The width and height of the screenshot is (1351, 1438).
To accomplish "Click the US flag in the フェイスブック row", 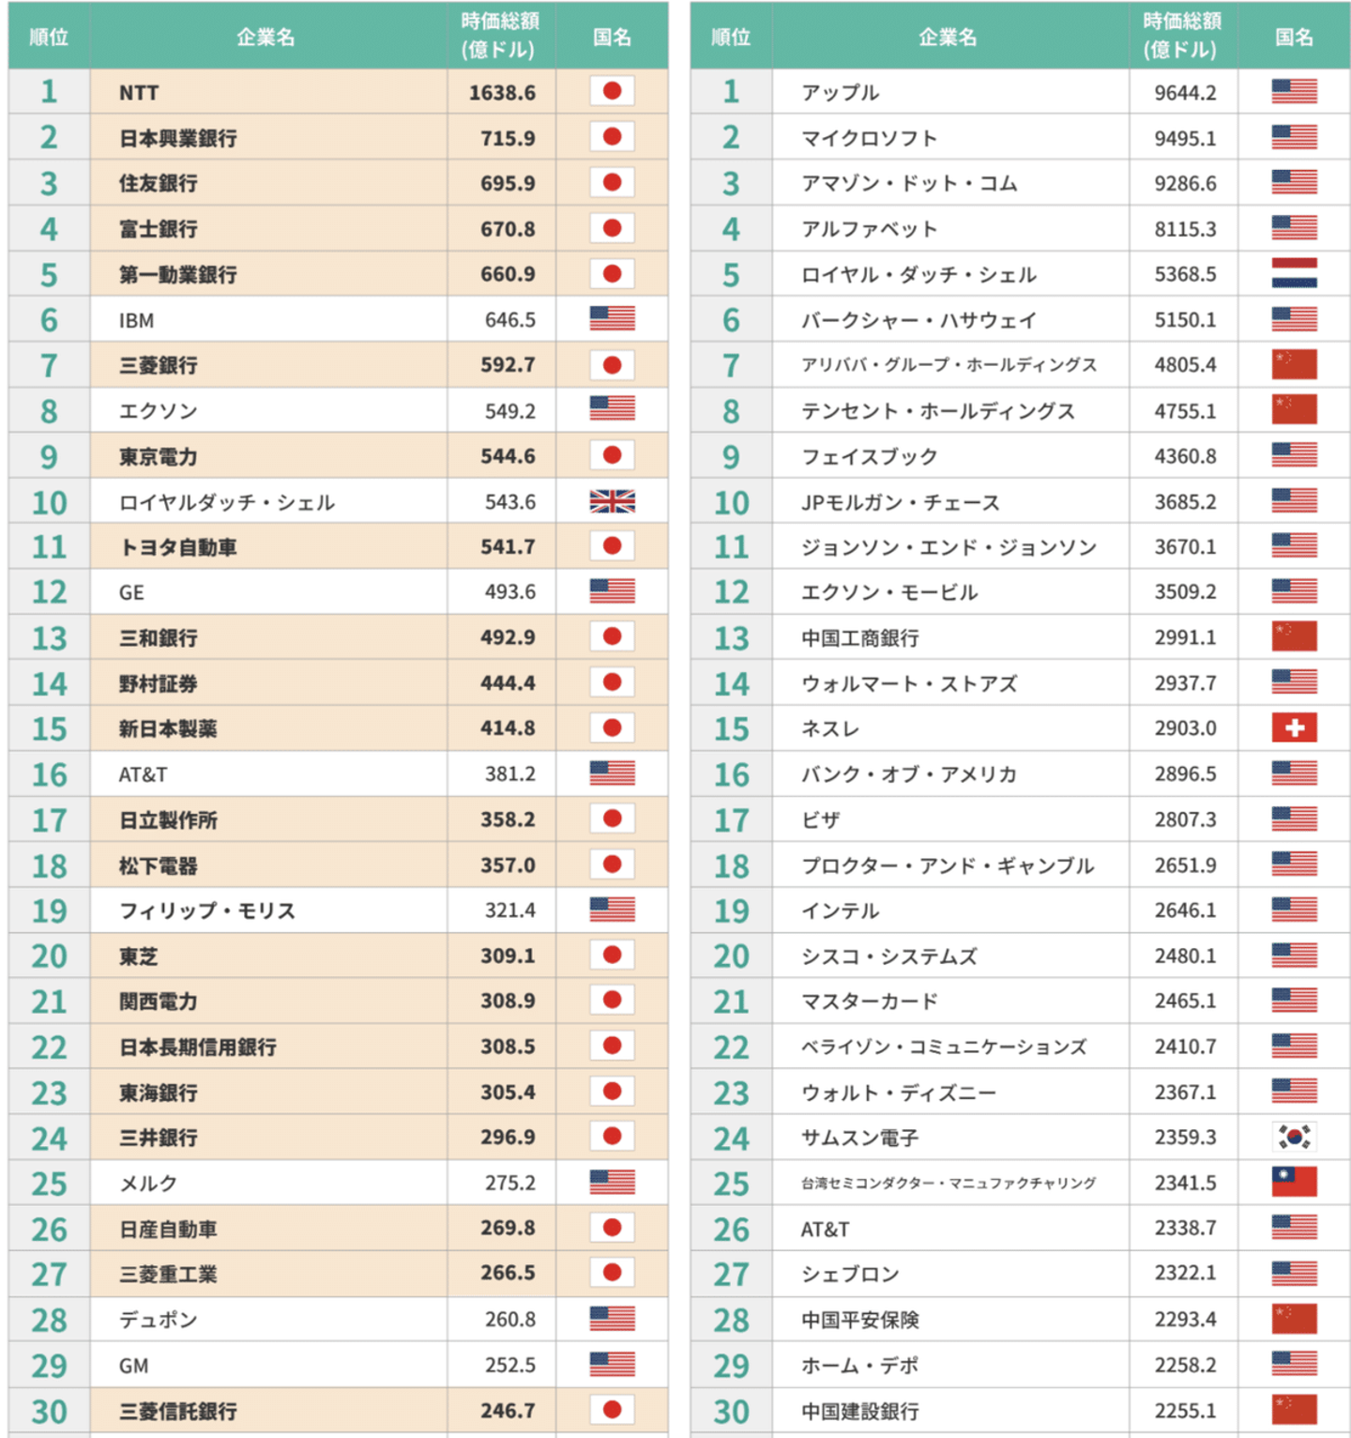I will click(x=1295, y=455).
